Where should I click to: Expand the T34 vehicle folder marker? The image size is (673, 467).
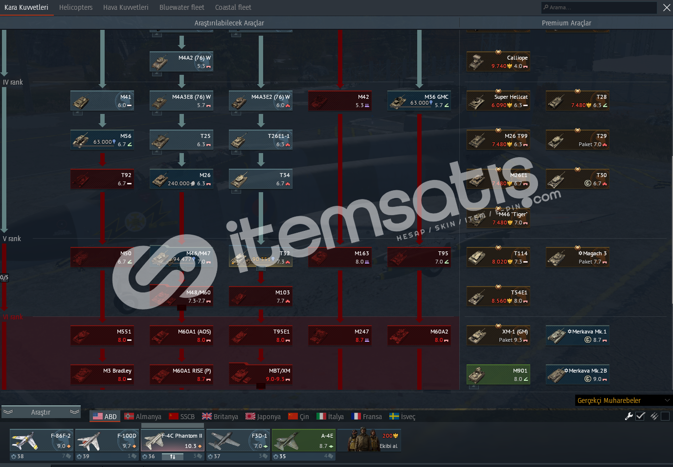pos(236,191)
